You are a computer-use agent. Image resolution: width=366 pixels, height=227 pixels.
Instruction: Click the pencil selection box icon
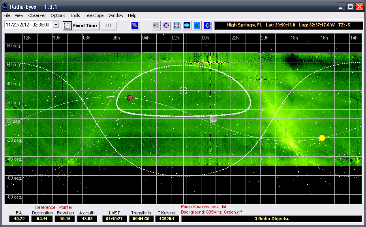(x=177, y=26)
